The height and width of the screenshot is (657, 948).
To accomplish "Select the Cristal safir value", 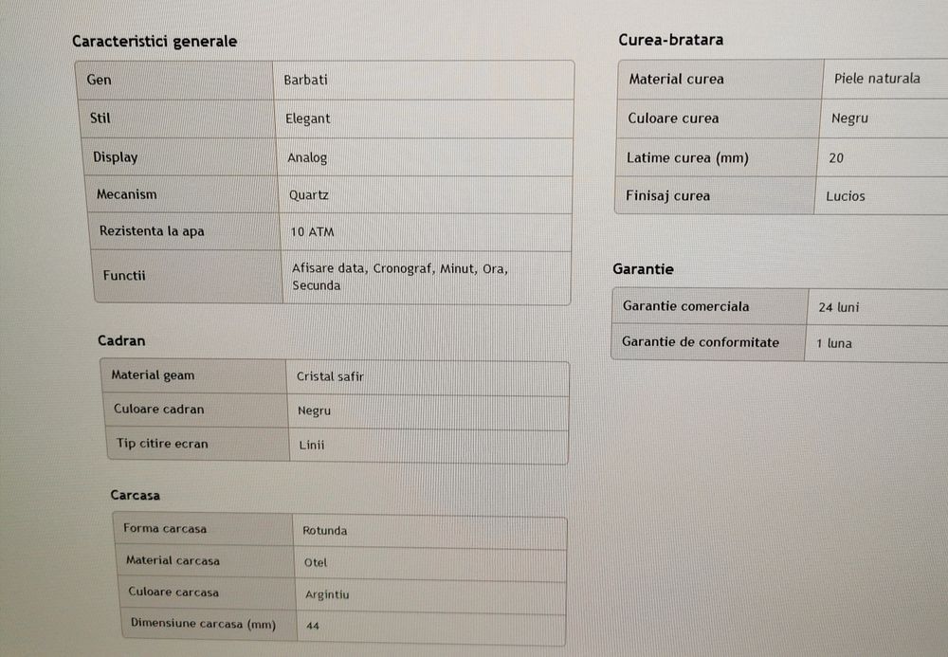I will pos(330,376).
